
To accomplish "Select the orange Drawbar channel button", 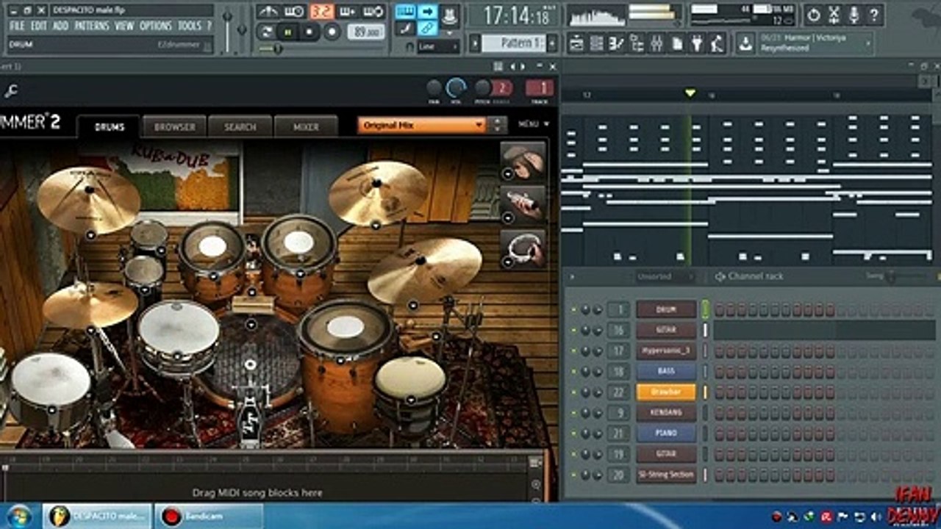I will 666,392.
